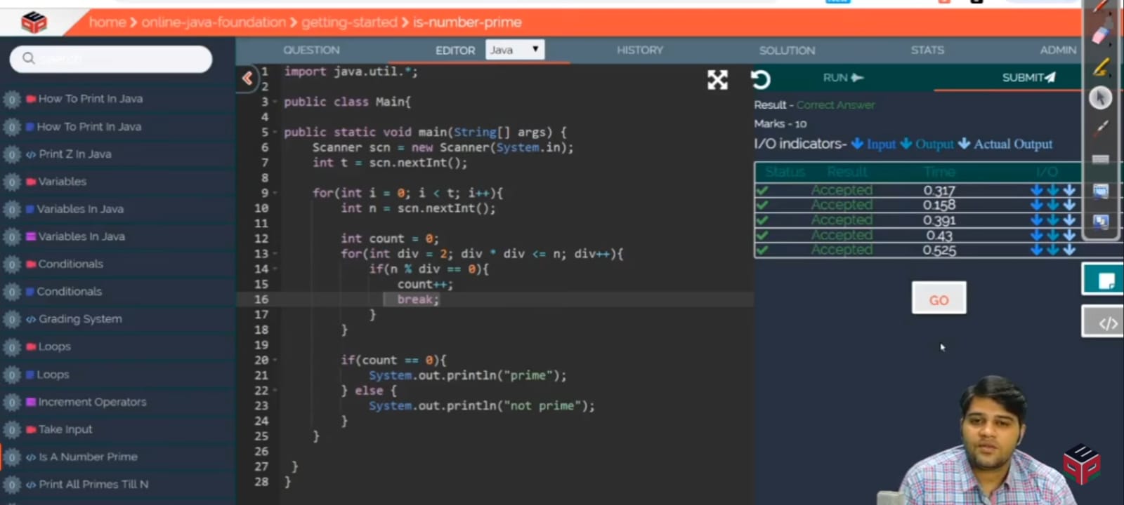The width and height of the screenshot is (1124, 505).
Task: Collapse code fold arrow on line 13
Action: click(275, 254)
